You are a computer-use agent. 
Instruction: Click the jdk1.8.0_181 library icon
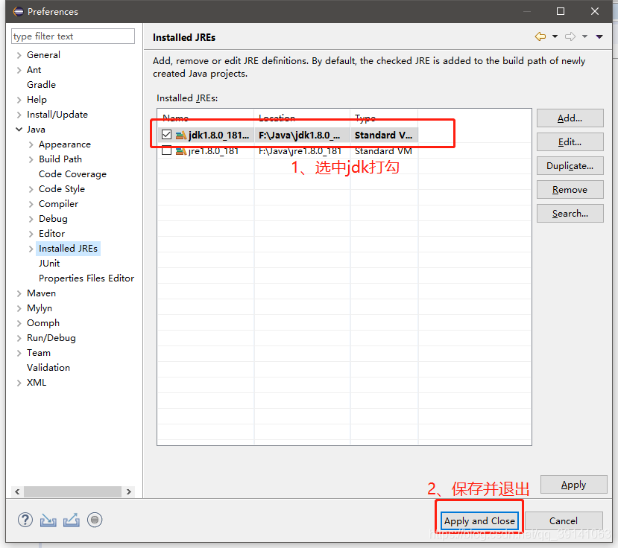click(x=181, y=135)
